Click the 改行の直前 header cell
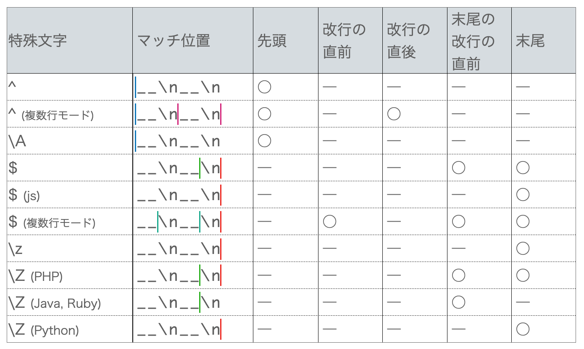The width and height of the screenshot is (584, 349). pos(344,41)
